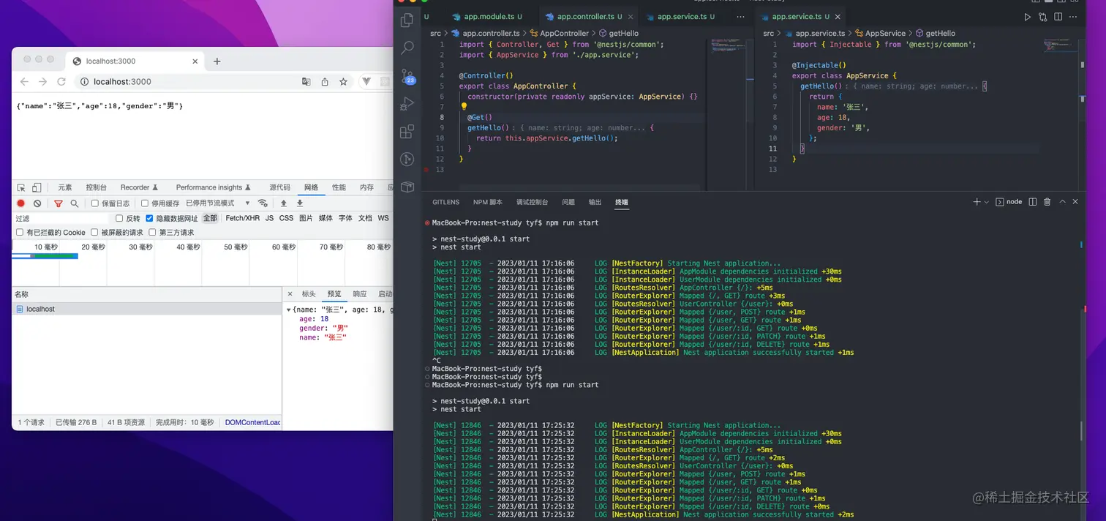
Task: Open the 已停用节流模式 throttling dropdown
Action: [218, 203]
